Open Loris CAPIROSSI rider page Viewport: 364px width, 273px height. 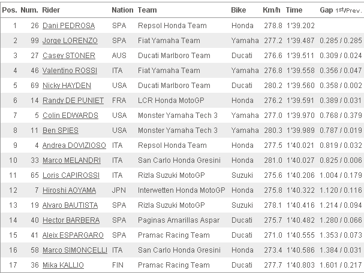click(71, 175)
